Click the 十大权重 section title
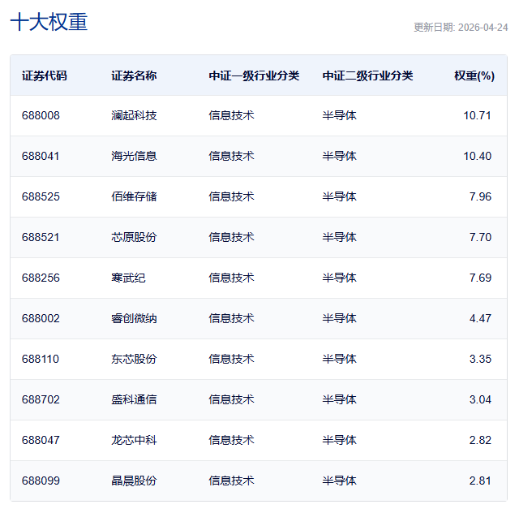Screen dimensions: 519x513 coord(49,23)
